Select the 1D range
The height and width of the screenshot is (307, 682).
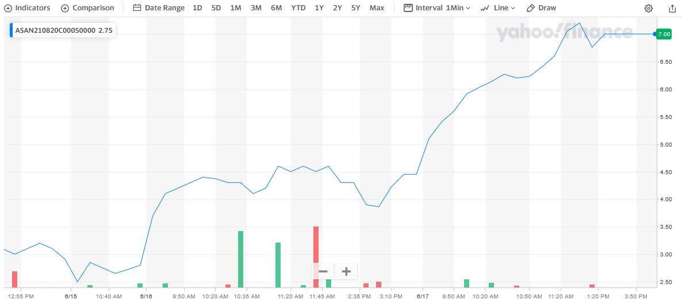point(197,8)
